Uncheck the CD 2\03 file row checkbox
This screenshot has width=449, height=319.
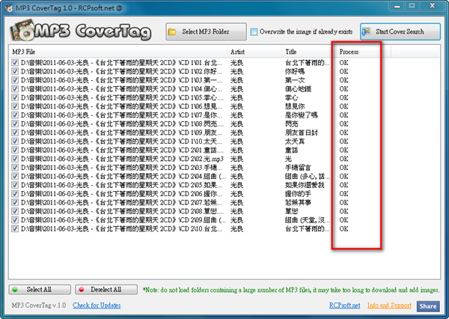click(x=15, y=168)
